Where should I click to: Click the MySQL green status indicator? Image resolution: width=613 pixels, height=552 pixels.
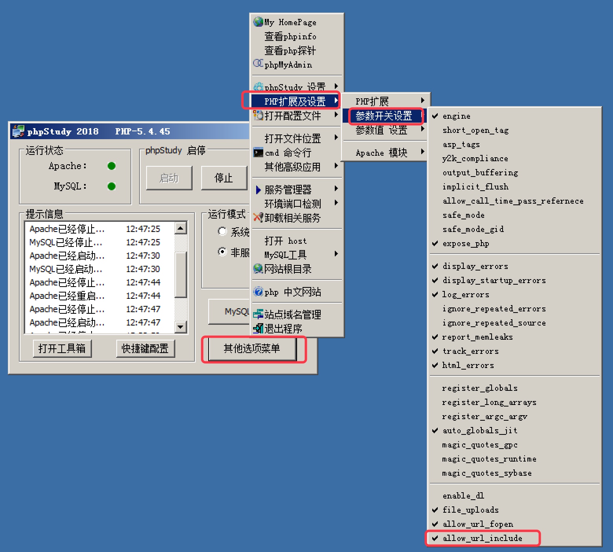click(x=112, y=186)
